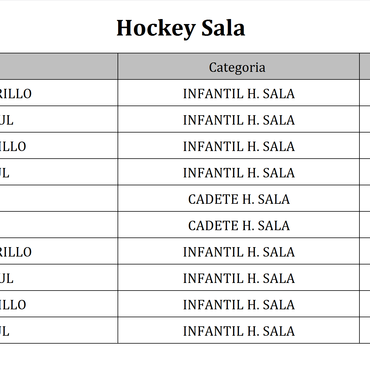
Task: Click the seventh row's INFANTIL H. SALA cell
Action: (239, 252)
